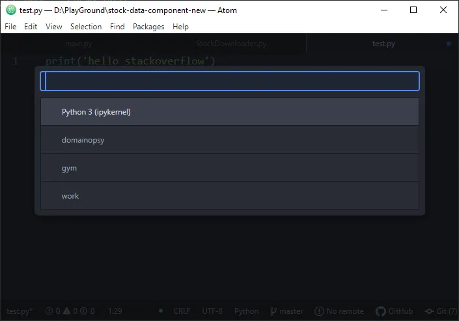The width and height of the screenshot is (459, 321).
Task: Click line 1 code in editor
Action: [131, 61]
